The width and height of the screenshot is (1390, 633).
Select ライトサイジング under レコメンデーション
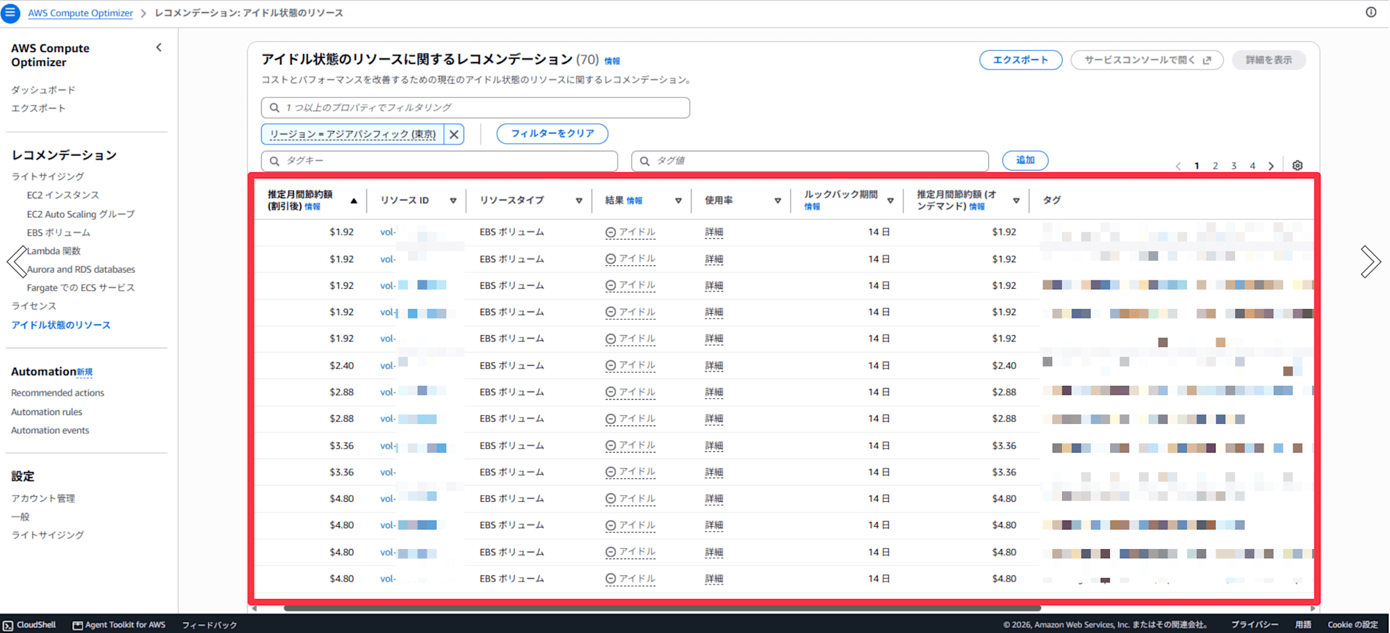point(47,176)
